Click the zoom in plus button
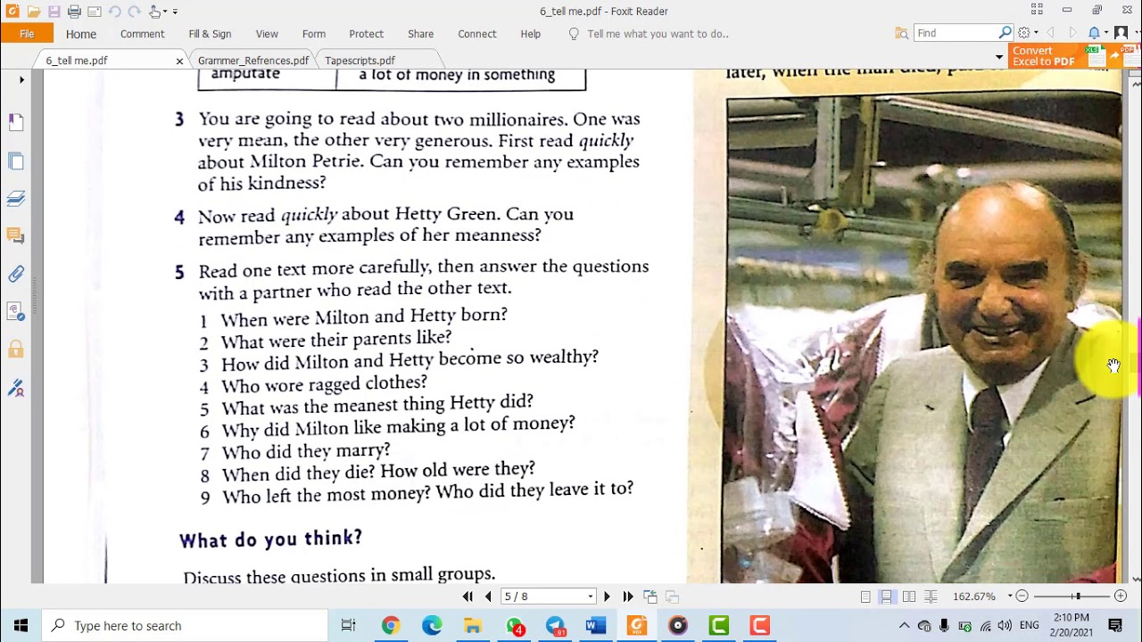This screenshot has width=1142, height=642. (1121, 597)
